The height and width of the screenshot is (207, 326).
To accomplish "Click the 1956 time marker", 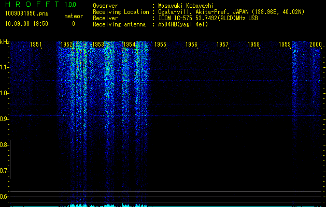I will [191, 45].
